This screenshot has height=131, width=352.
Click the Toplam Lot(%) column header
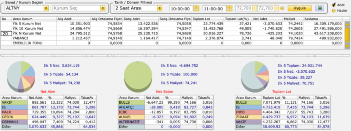click(x=238, y=19)
